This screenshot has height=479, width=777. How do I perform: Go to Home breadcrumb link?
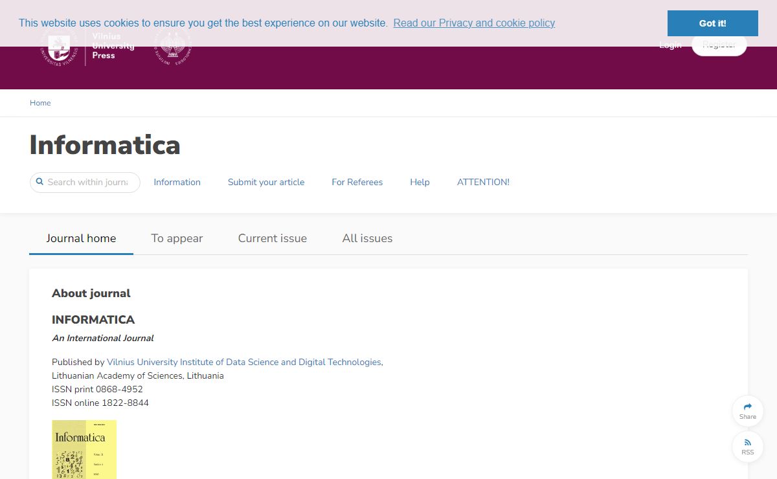[40, 103]
